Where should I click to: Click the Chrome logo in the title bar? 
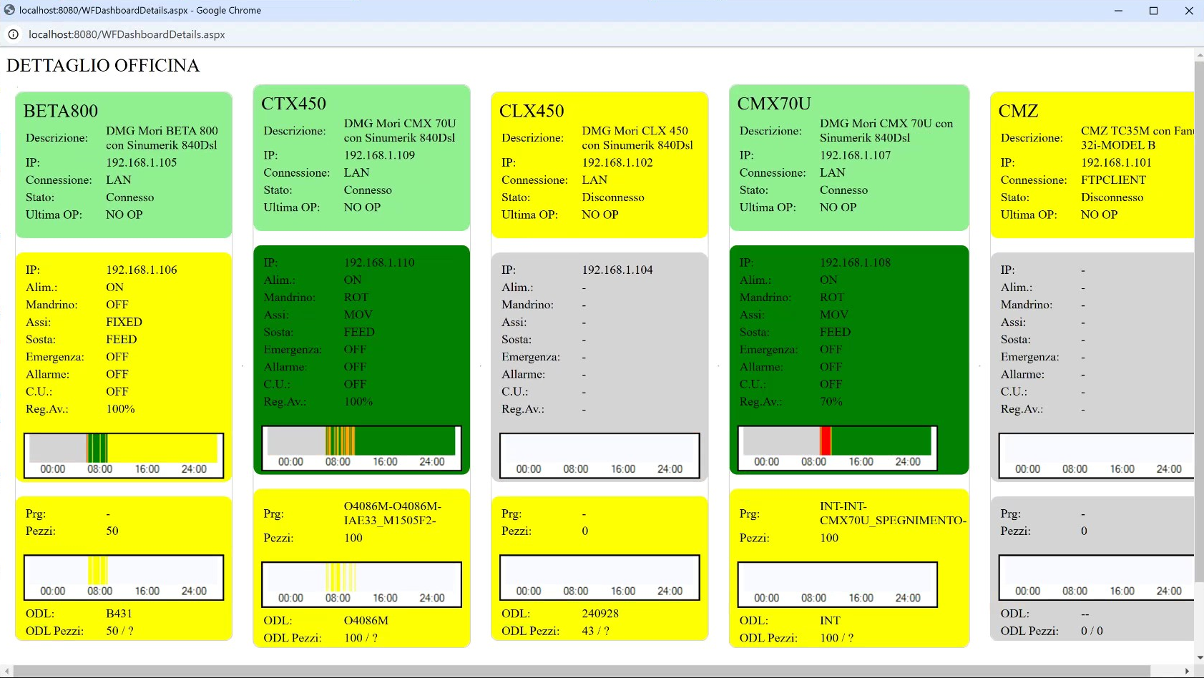pos(9,10)
